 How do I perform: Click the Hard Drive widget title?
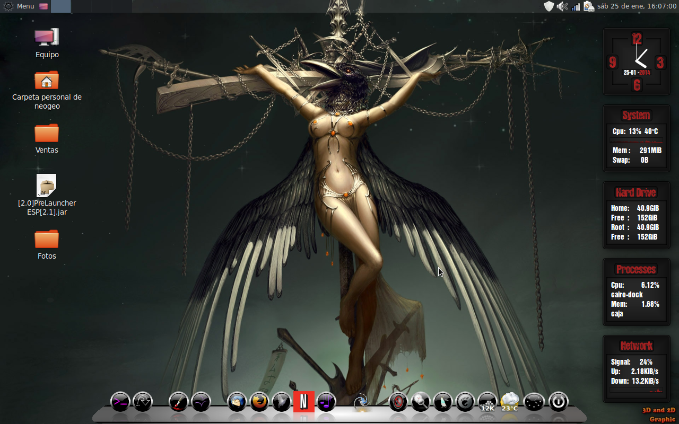tap(636, 192)
